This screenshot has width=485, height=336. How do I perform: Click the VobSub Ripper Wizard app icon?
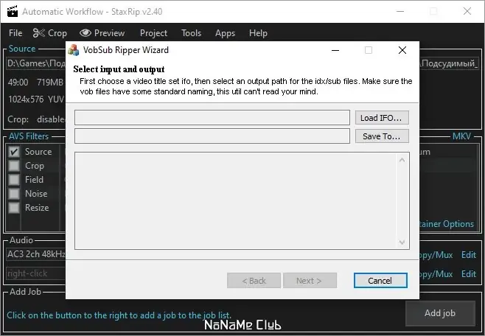pos(74,50)
